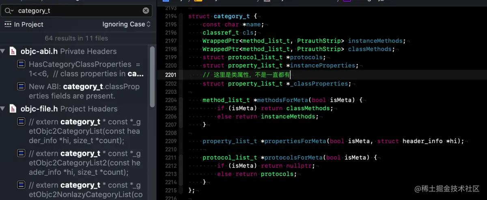Change the Ignoring Case option
Image resolution: width=487 pixels, height=200 pixels.
tap(127, 24)
